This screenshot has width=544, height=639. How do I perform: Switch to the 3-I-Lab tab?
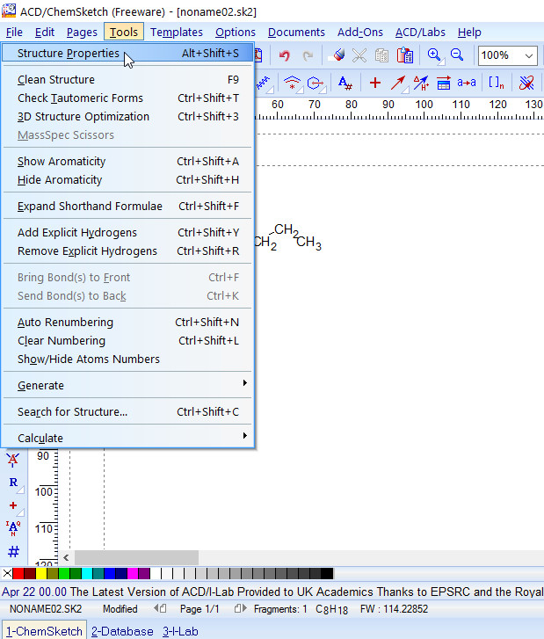pos(180,631)
